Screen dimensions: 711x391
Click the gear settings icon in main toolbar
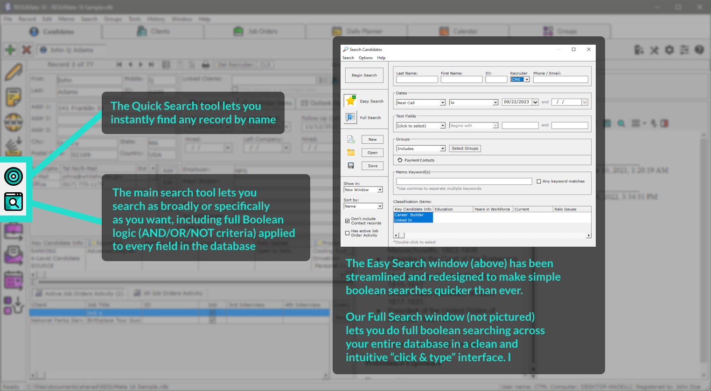point(669,50)
